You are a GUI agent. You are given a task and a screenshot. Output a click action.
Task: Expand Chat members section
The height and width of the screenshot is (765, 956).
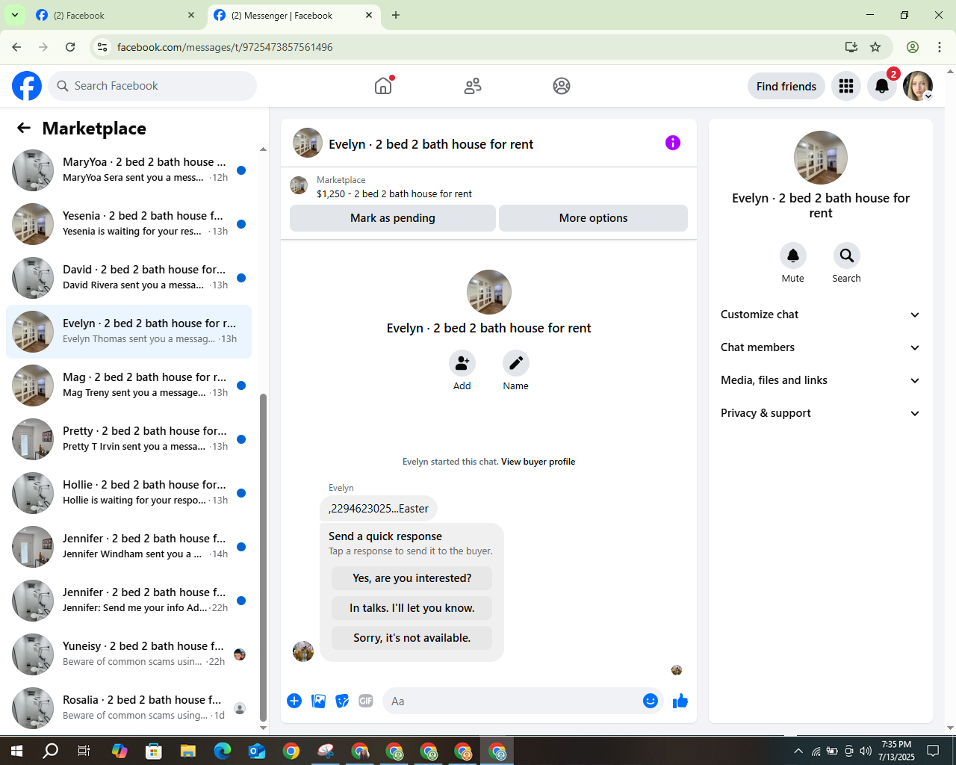[821, 347]
